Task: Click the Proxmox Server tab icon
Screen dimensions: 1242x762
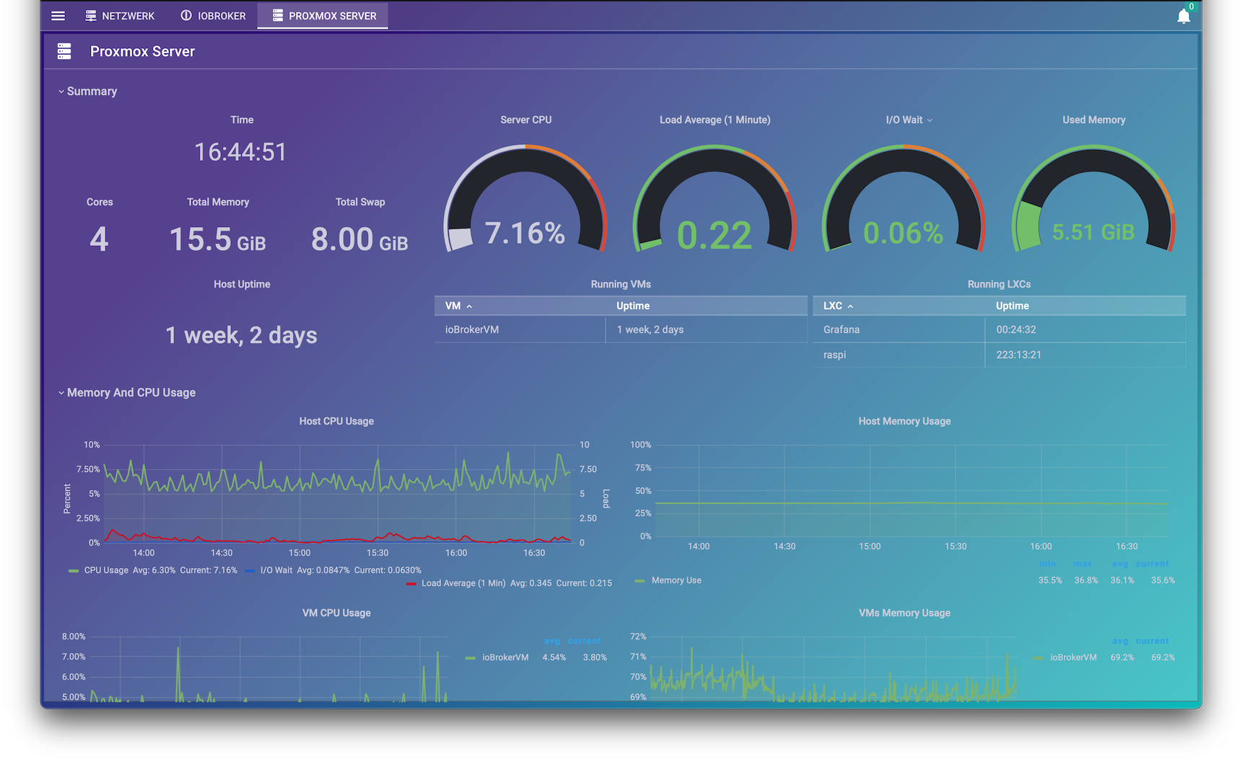Action: 278,16
